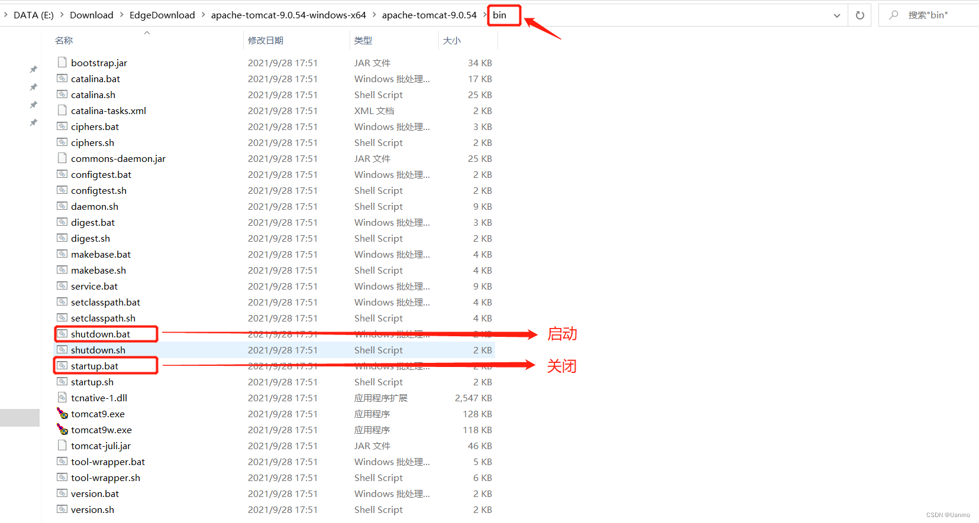Screen dimensions: 979x523
Task: Click the startup.bat file icon
Action: tap(62, 365)
